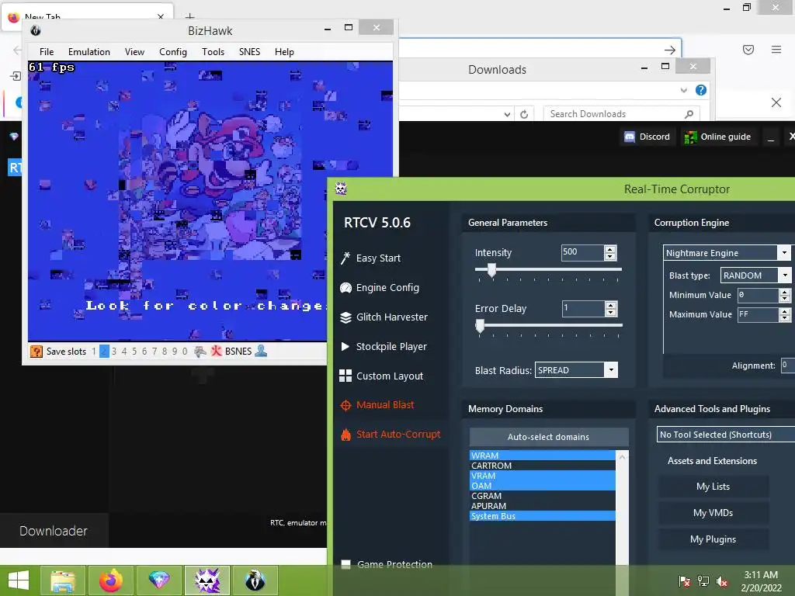Open the Online guide button
The height and width of the screenshot is (596, 795).
(718, 137)
